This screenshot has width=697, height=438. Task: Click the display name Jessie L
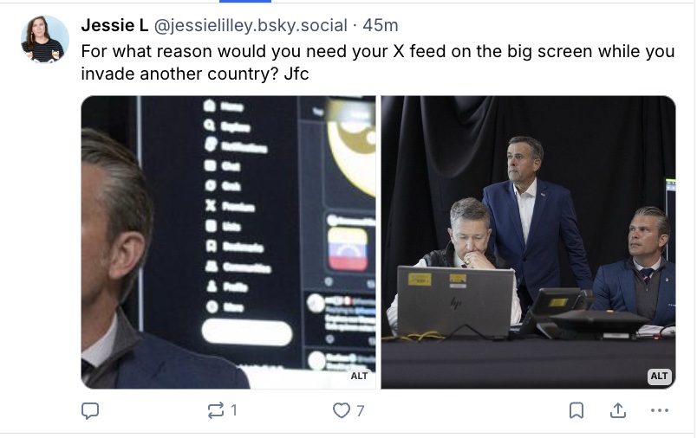pyautogui.click(x=114, y=25)
